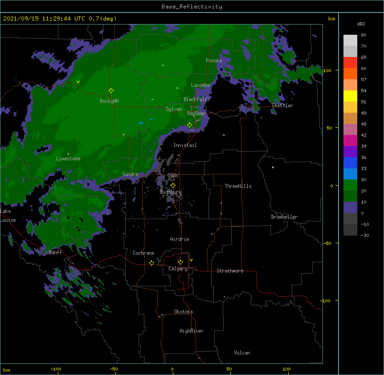The height and width of the screenshot is (375, 384).
Task: Select the magenta 39-42 dBZ legend swatch
Action: click(350, 140)
